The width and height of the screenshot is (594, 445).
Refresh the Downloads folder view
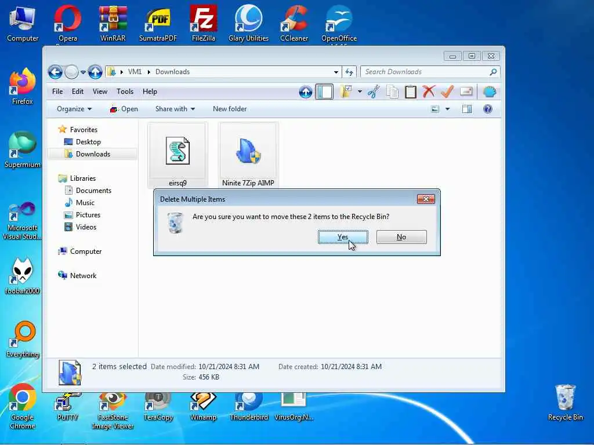pyautogui.click(x=349, y=72)
